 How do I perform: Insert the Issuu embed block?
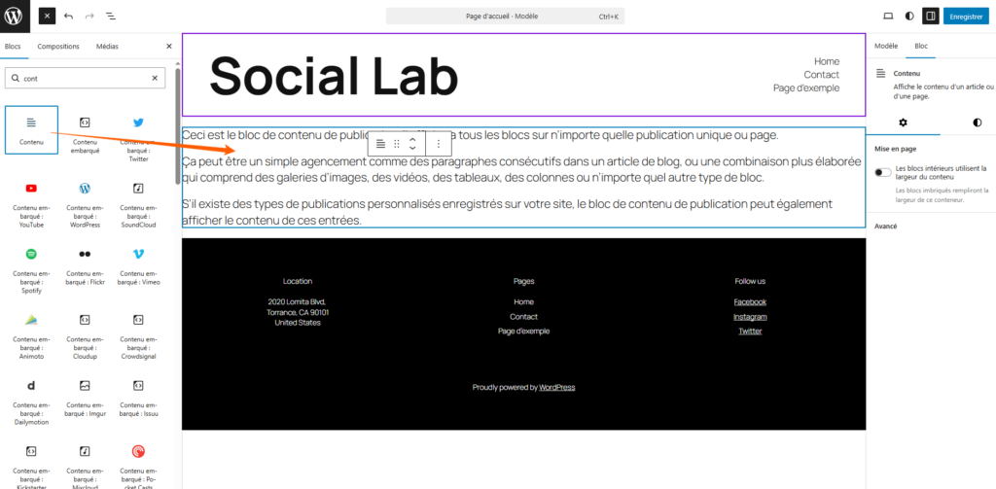(x=138, y=399)
